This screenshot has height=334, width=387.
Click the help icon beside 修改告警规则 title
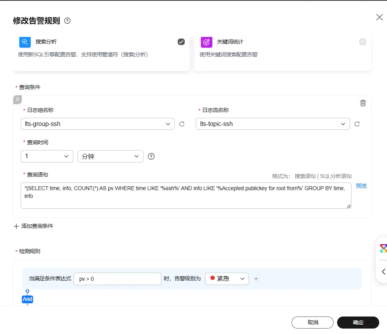[67, 21]
